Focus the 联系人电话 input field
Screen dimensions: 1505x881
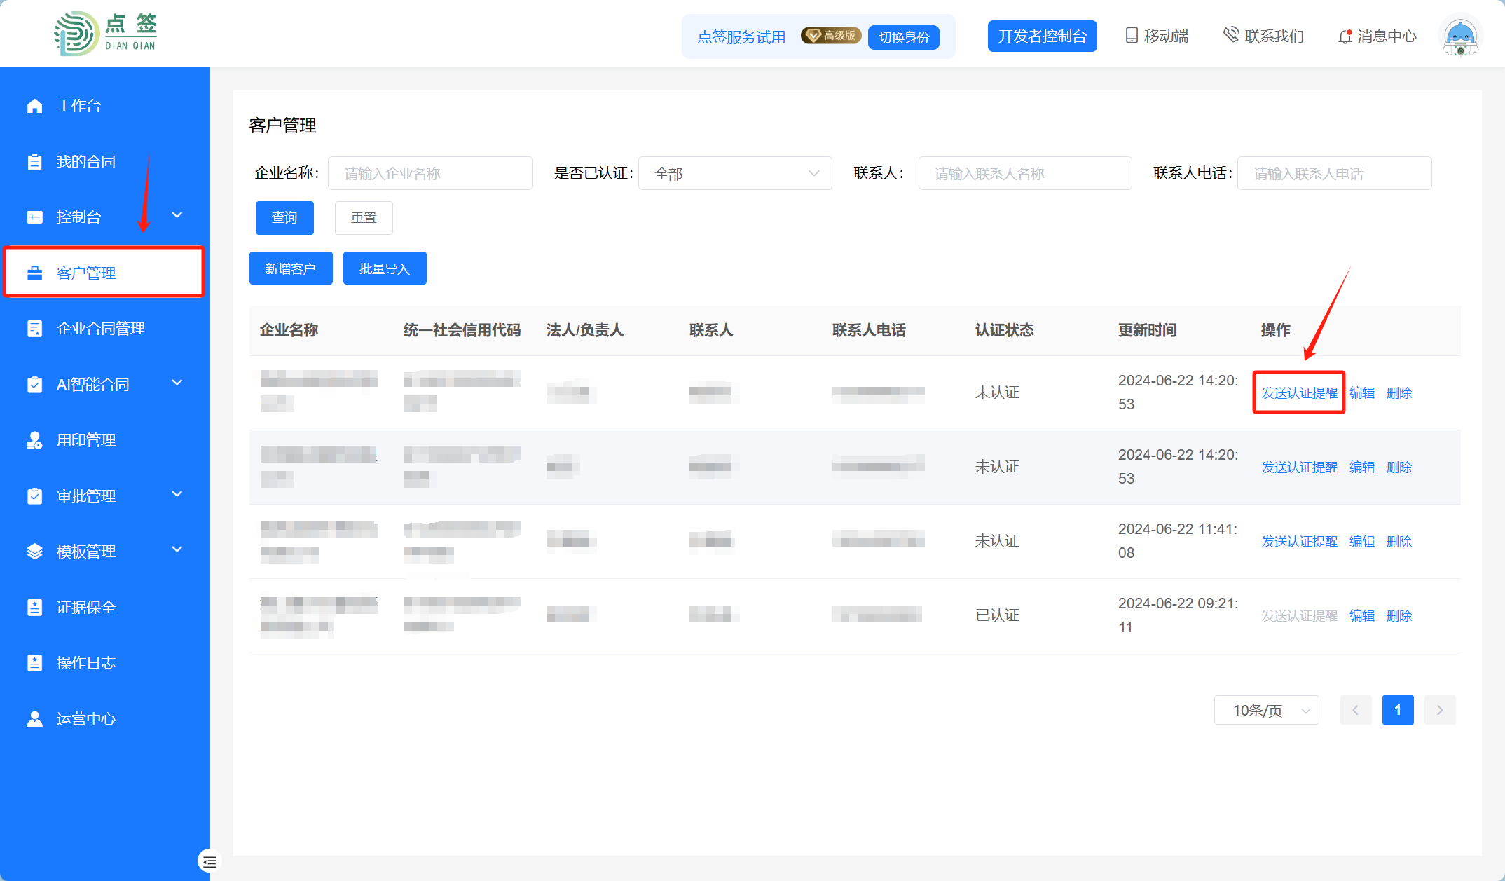point(1334,173)
